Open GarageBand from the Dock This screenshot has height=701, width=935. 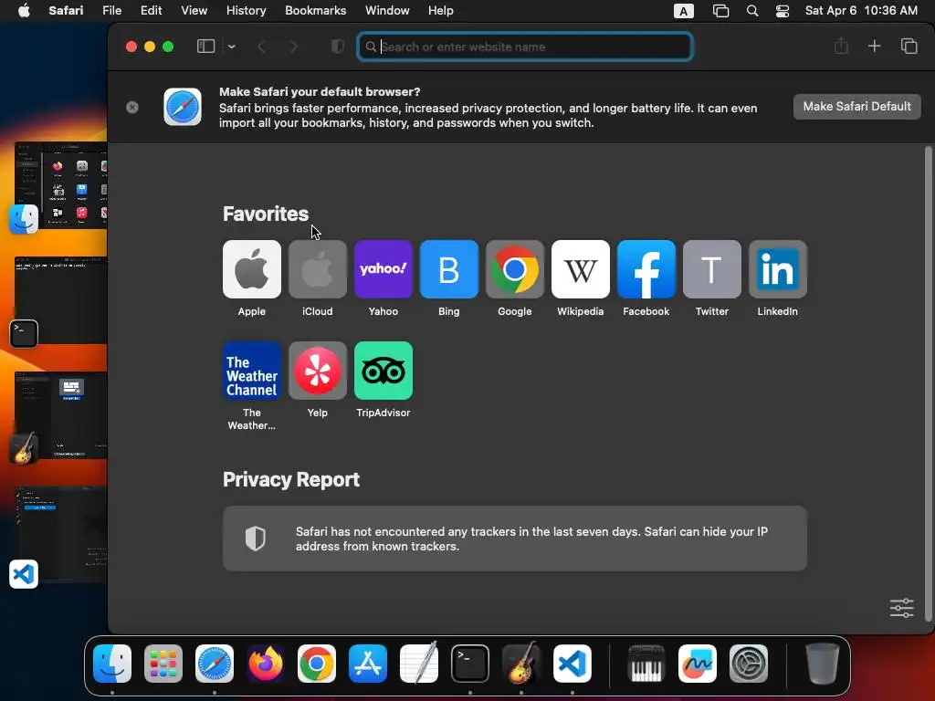[x=521, y=664]
